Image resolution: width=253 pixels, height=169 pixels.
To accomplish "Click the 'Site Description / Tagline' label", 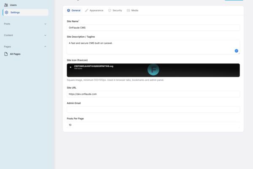I will point(81,37).
